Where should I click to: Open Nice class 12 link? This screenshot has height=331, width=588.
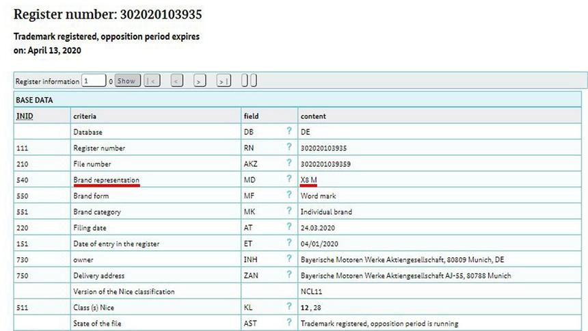pos(304,308)
